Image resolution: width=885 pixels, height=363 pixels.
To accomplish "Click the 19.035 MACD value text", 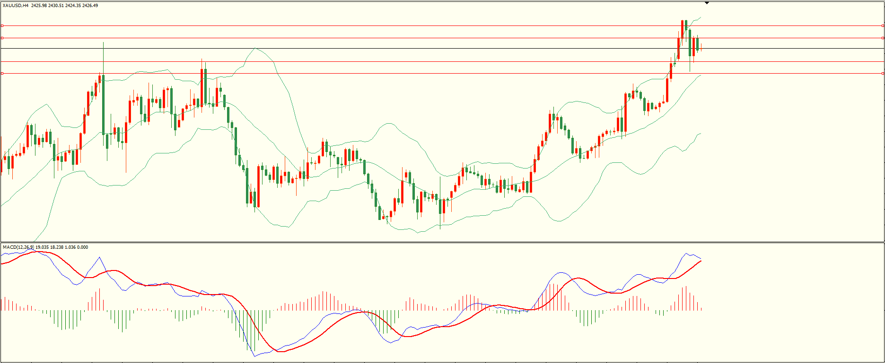I will [x=42, y=247].
